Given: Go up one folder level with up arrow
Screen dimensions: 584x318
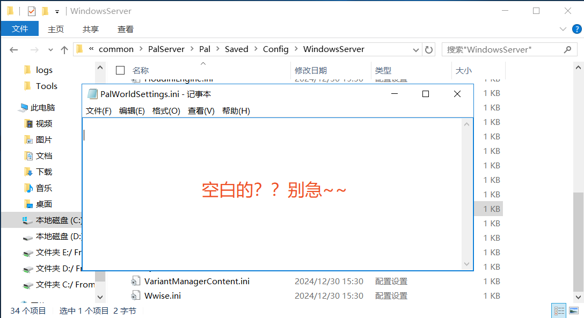Looking at the screenshot, I should coord(64,49).
